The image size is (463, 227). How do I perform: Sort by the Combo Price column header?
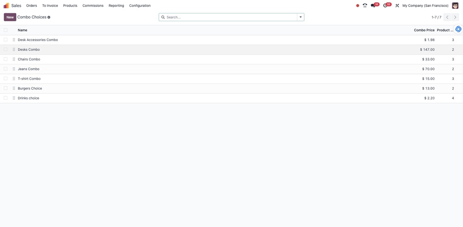(x=424, y=30)
